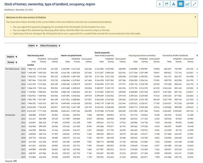The image size is (203, 163).
Task: Click the Amsterdam 2023 year cell
Action: [x=24, y=157]
